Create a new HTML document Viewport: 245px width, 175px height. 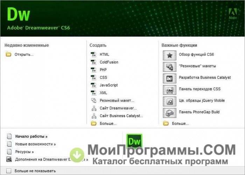(104, 54)
